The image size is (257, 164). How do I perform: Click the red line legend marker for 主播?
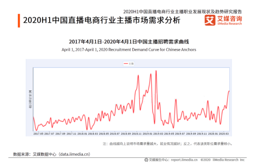point(125,63)
